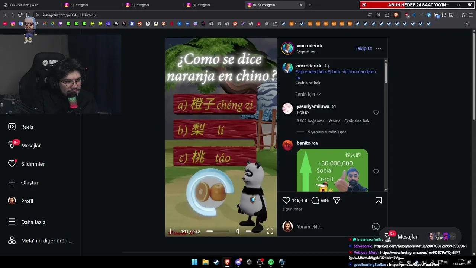Like yasuriyamiluwu's comment

(x=376, y=112)
